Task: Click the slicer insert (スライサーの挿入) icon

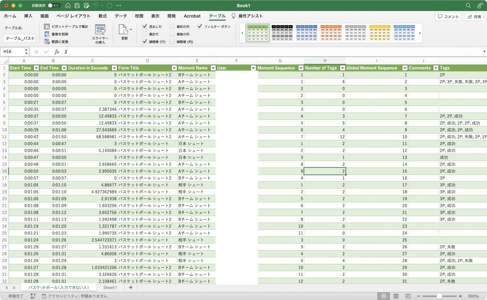Action: coord(100,29)
